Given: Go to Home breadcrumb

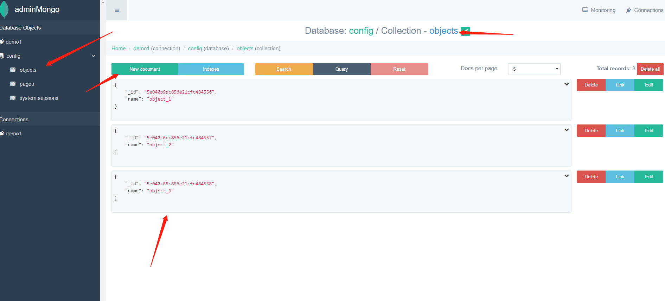Looking at the screenshot, I should [119, 49].
